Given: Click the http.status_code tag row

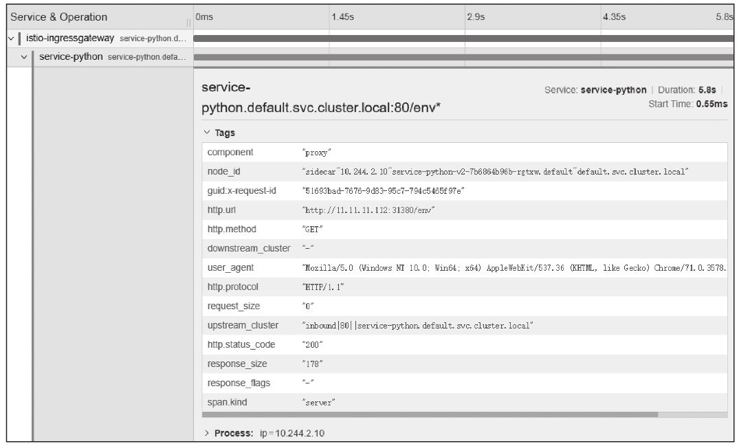Looking at the screenshot, I should click(x=464, y=344).
